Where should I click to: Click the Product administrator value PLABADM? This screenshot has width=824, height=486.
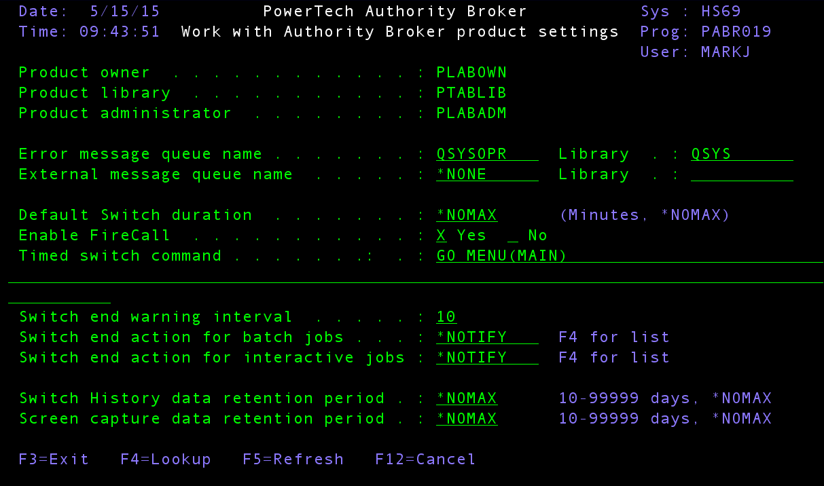point(472,113)
